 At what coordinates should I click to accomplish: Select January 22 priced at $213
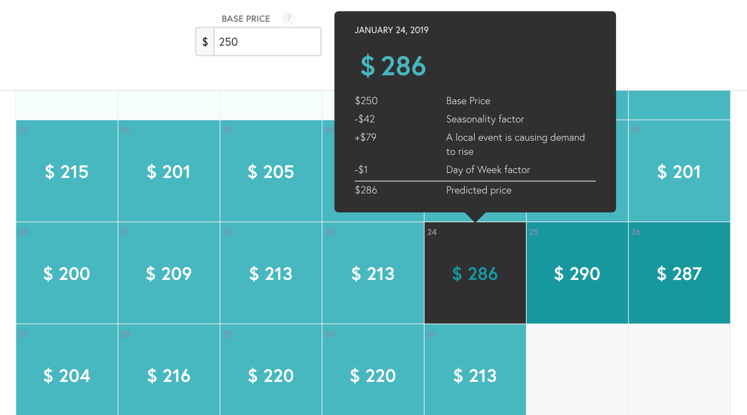270,273
